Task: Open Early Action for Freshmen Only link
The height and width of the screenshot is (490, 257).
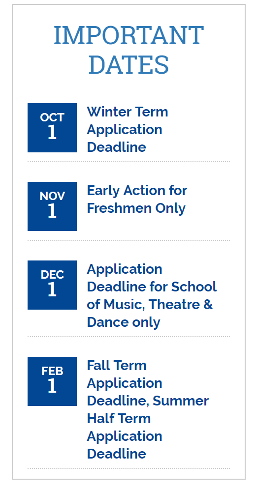Action: pos(137,200)
